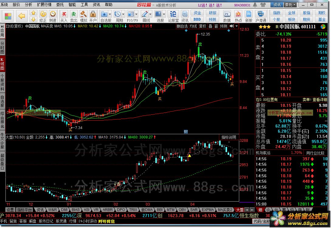Open the 个股资料 sidebar tab
331x228 pixels.
point(2,82)
